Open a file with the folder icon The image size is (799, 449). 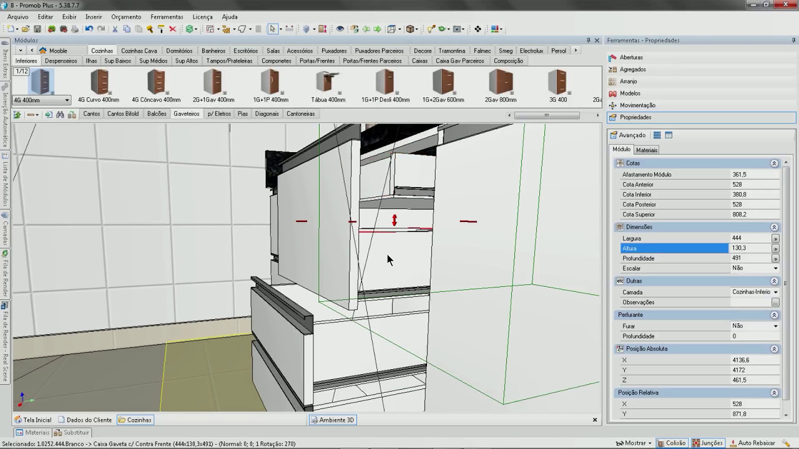coord(26,29)
